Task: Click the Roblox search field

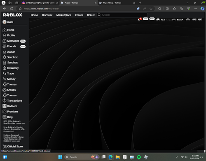Action: 122,15
